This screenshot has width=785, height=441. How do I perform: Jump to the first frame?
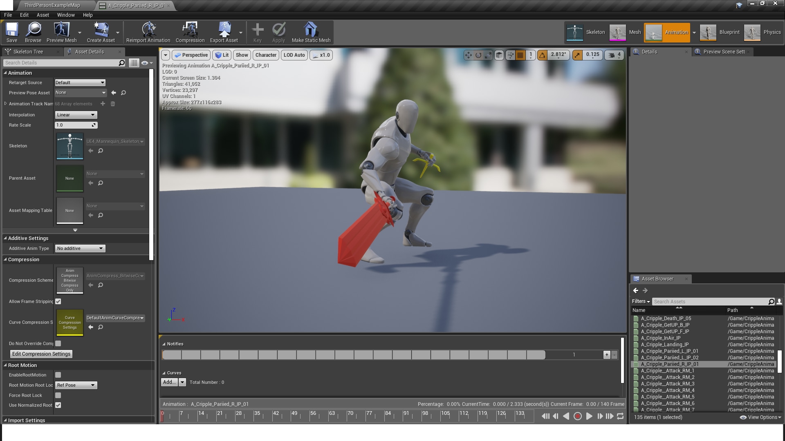click(x=545, y=416)
